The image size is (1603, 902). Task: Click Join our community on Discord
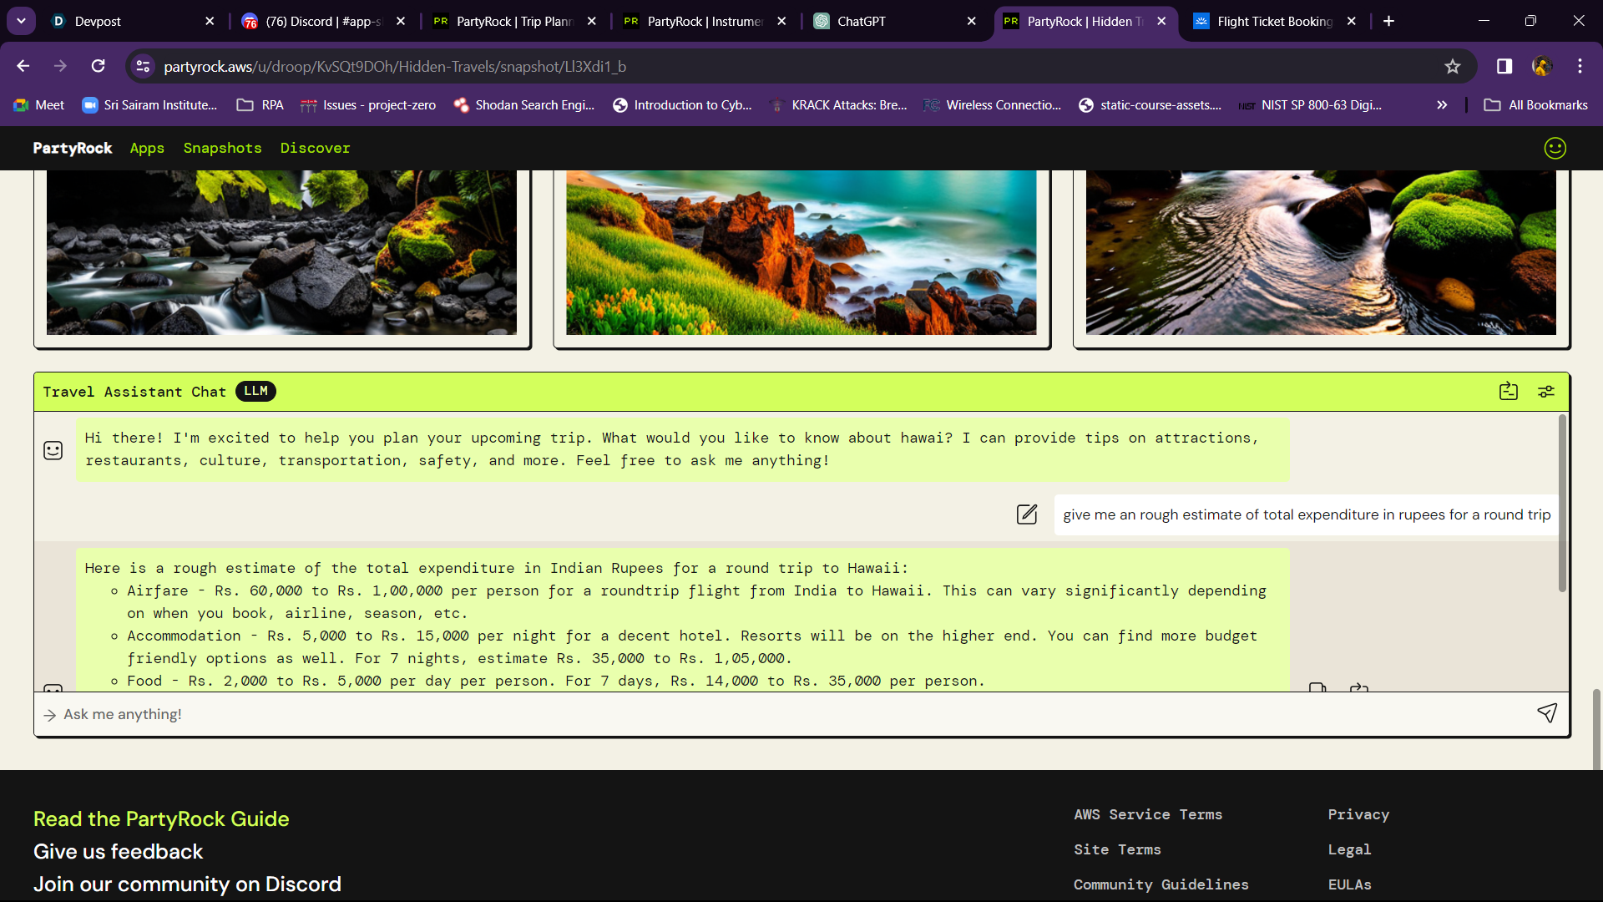point(187,884)
